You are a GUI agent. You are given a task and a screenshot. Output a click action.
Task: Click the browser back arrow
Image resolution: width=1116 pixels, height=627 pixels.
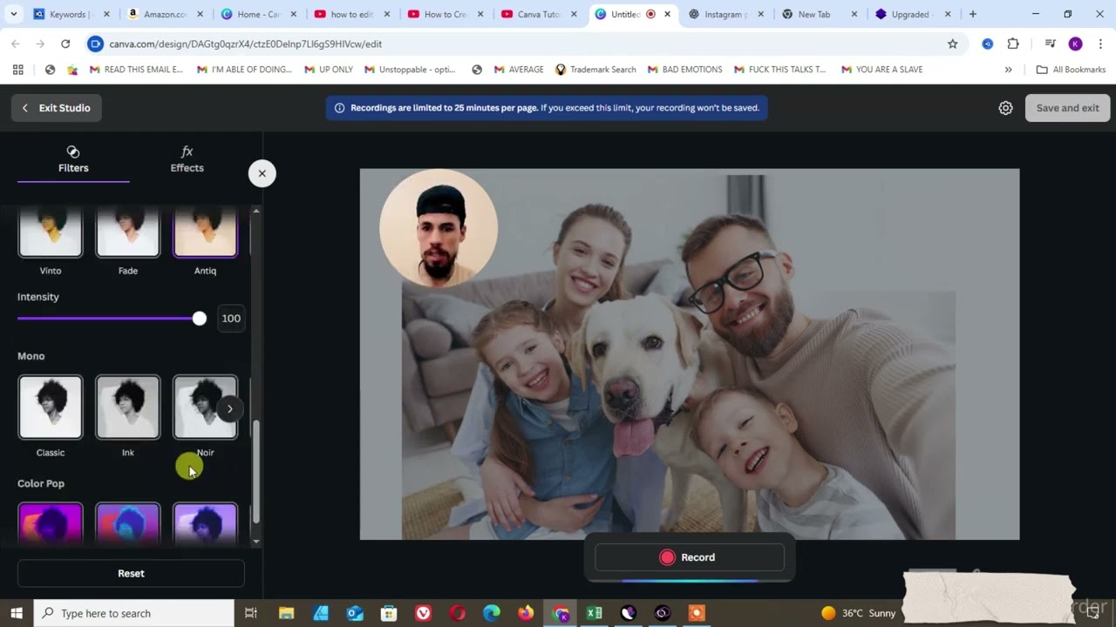click(16, 44)
